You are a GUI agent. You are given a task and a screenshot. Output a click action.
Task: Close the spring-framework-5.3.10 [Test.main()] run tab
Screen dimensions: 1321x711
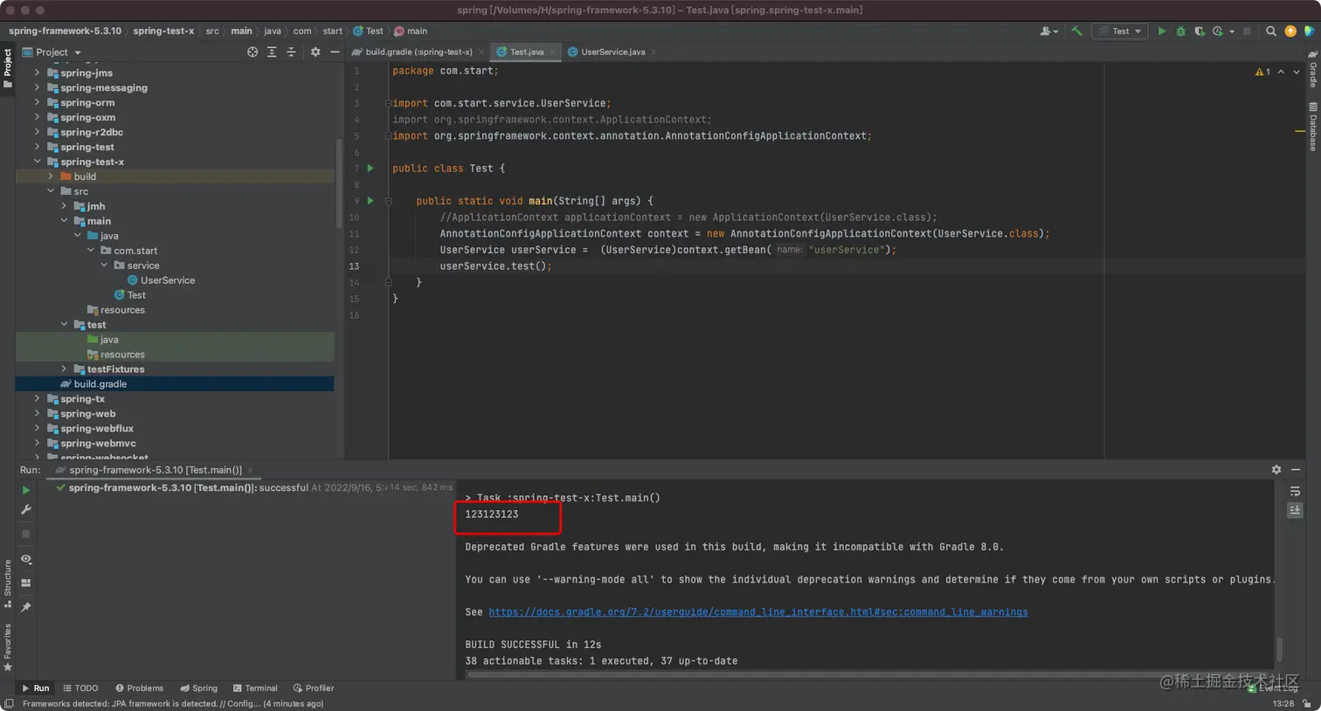coord(251,470)
